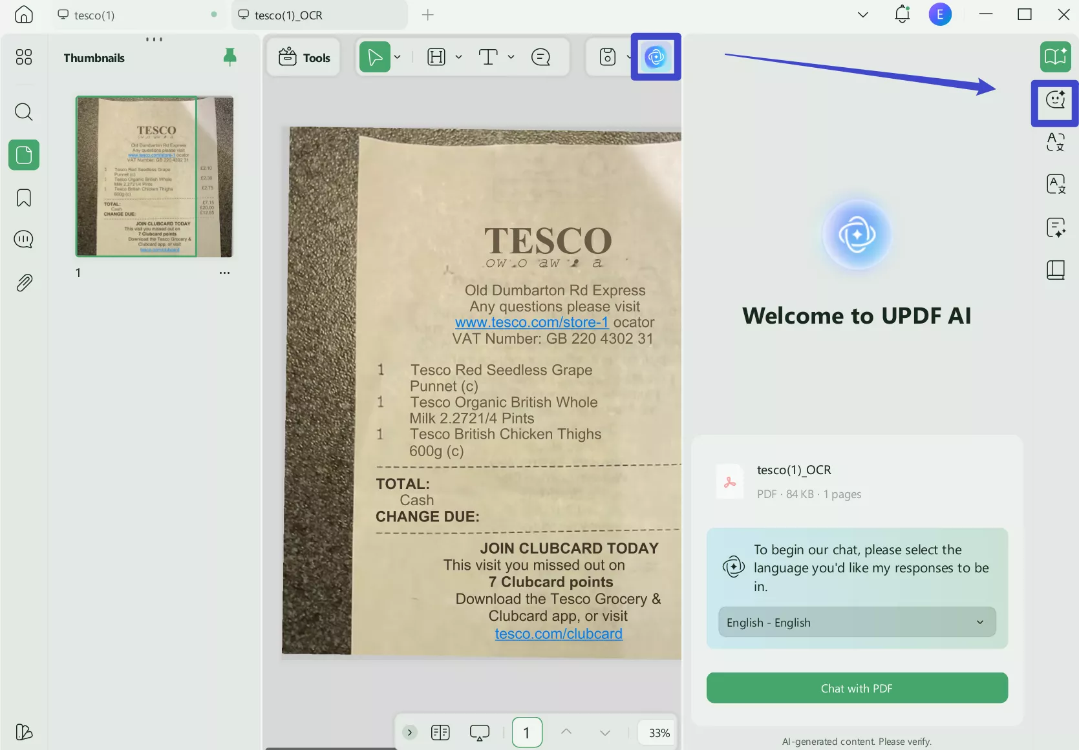
Task: Toggle slideshow presentation mode in bottom bar
Action: pos(479,733)
